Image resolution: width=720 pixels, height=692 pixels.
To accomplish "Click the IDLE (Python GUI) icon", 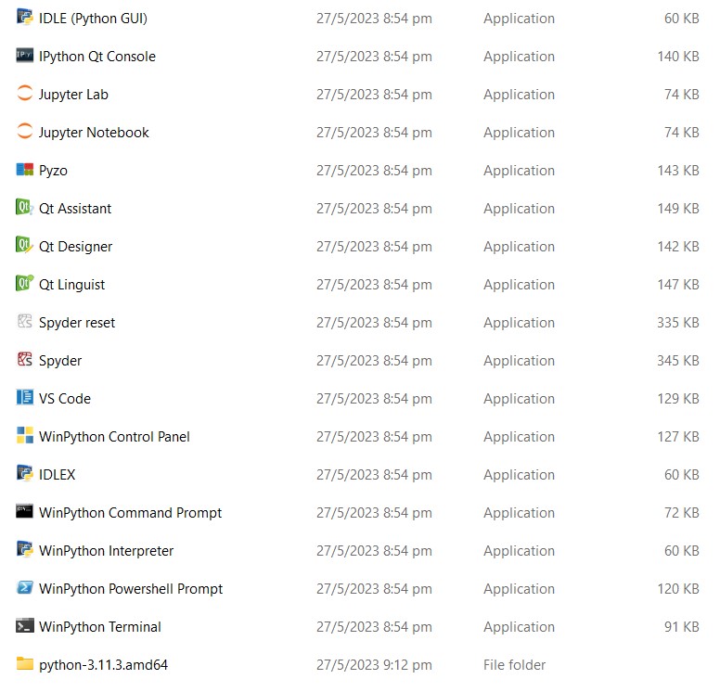I will point(25,18).
